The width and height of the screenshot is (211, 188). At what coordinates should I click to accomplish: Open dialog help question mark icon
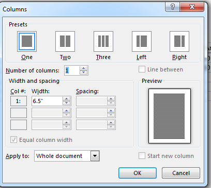point(172,7)
